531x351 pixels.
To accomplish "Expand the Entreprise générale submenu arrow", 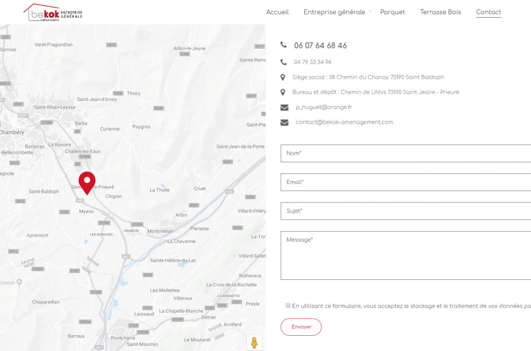I will 370,11.
